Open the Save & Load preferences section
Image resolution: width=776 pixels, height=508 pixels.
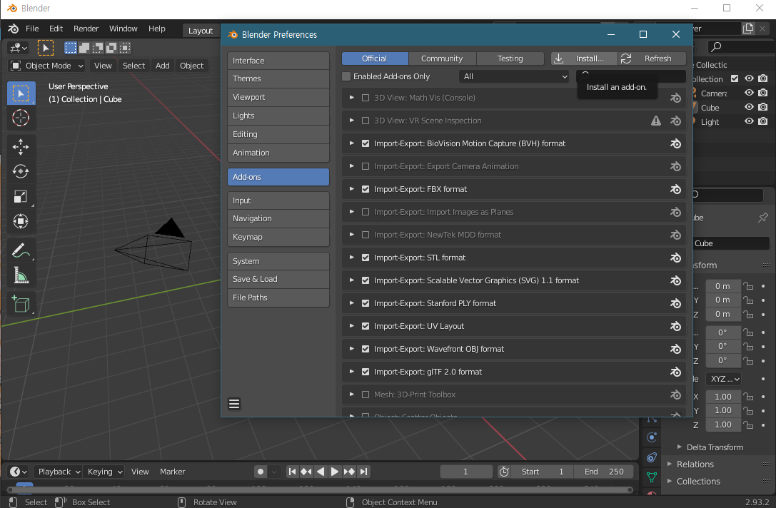(278, 280)
